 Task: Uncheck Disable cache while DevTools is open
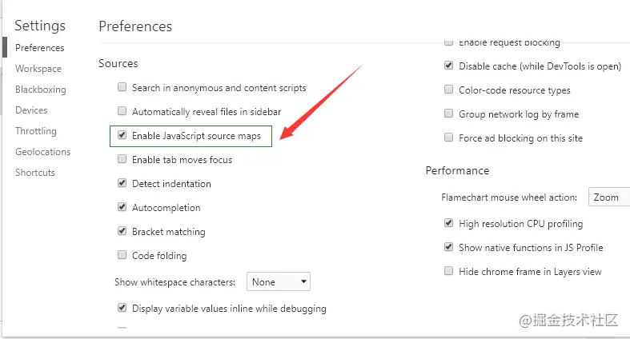[449, 66]
